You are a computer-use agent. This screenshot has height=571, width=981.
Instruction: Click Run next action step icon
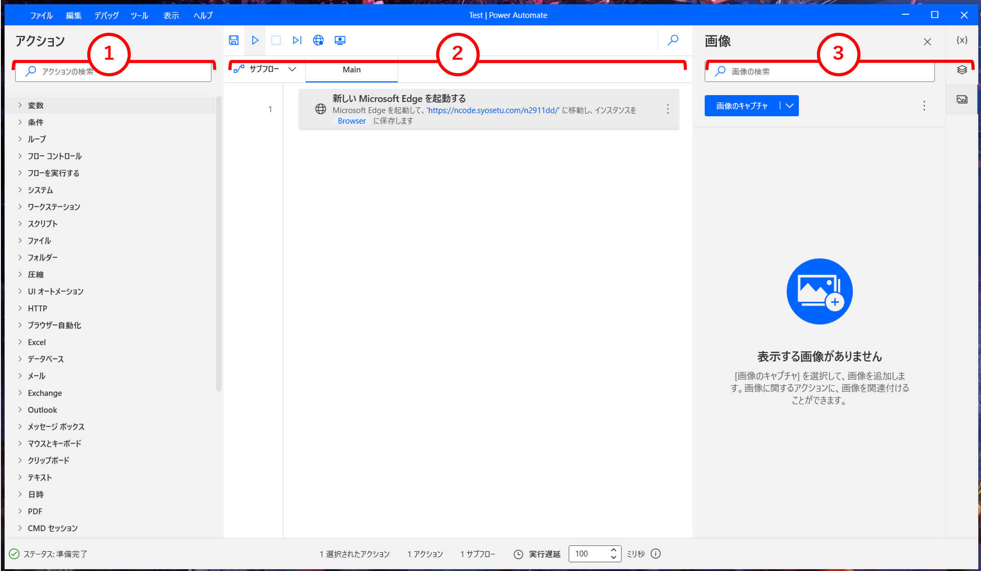click(x=297, y=40)
